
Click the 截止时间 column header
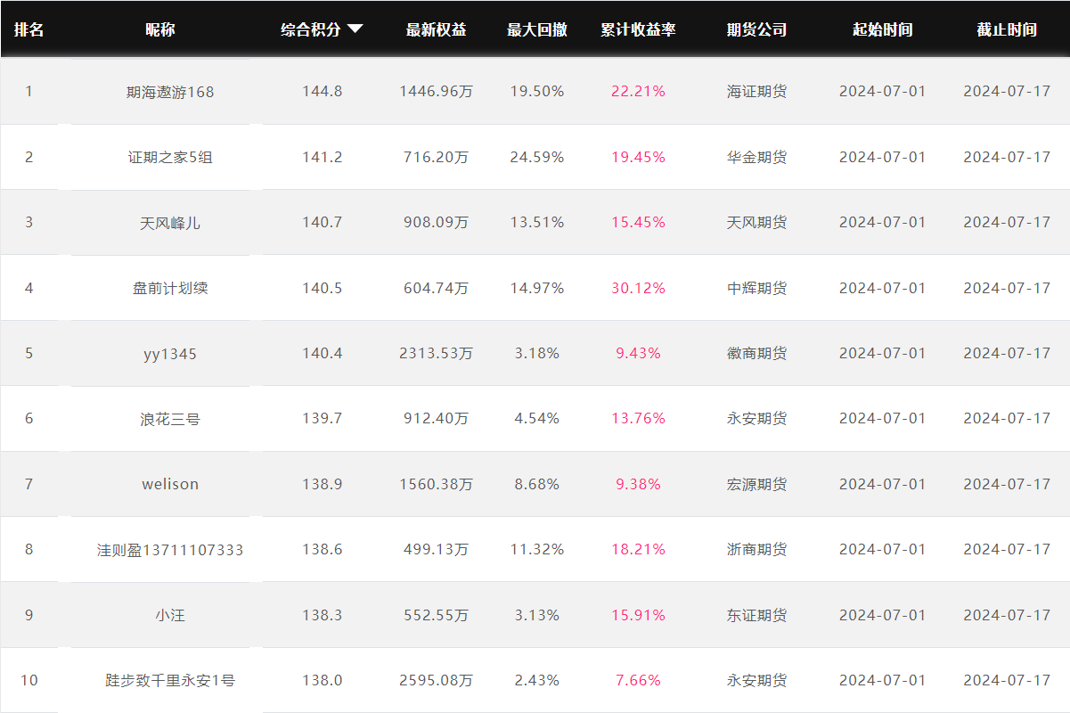coord(1007,29)
